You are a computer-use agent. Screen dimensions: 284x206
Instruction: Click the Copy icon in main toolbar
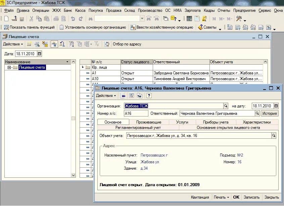click(x=39, y=19)
